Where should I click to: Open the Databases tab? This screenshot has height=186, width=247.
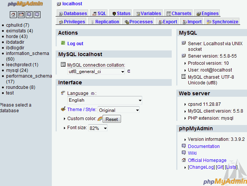[x=73, y=14]
